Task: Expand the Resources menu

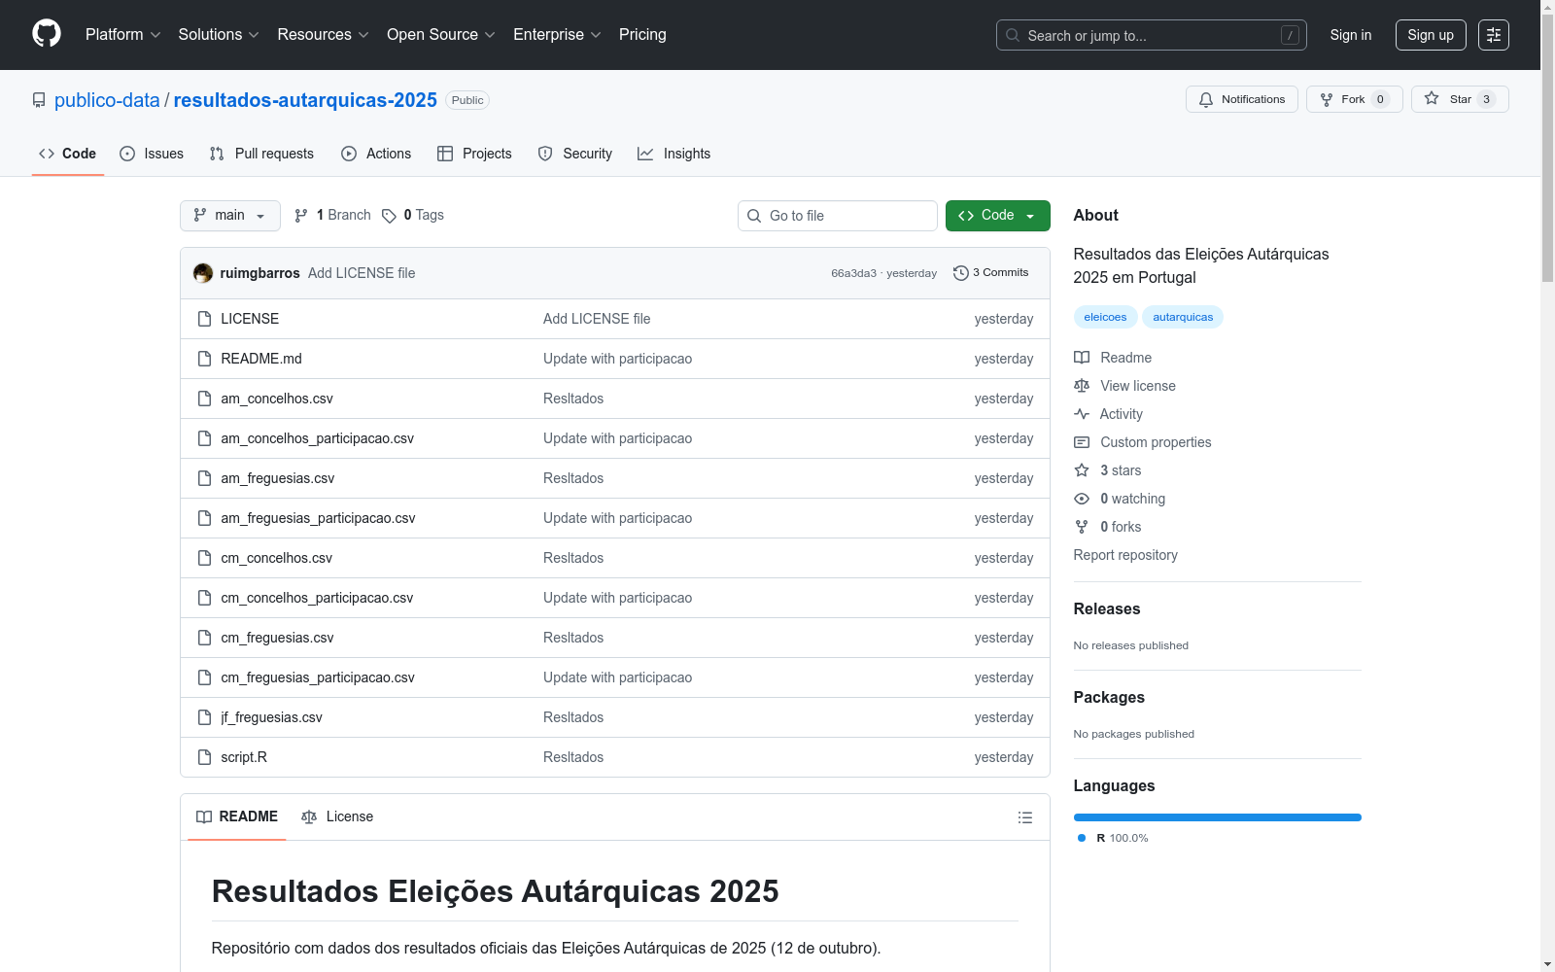Action: [x=323, y=35]
